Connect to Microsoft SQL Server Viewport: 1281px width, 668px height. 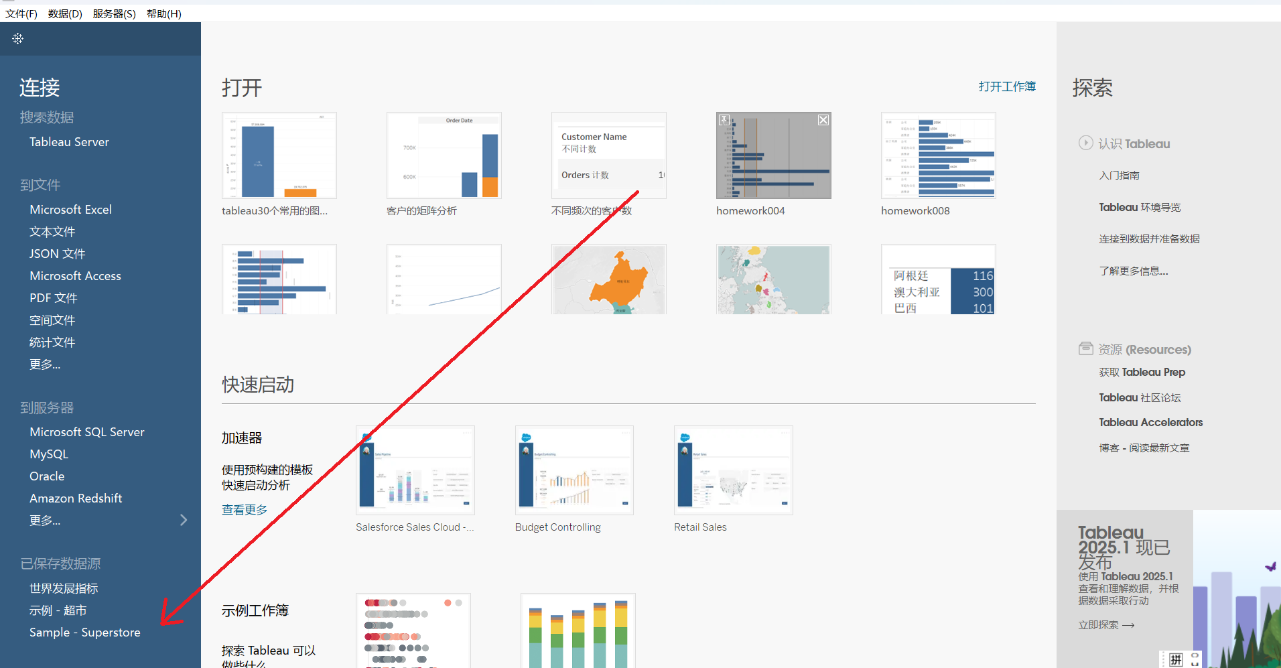[87, 432]
